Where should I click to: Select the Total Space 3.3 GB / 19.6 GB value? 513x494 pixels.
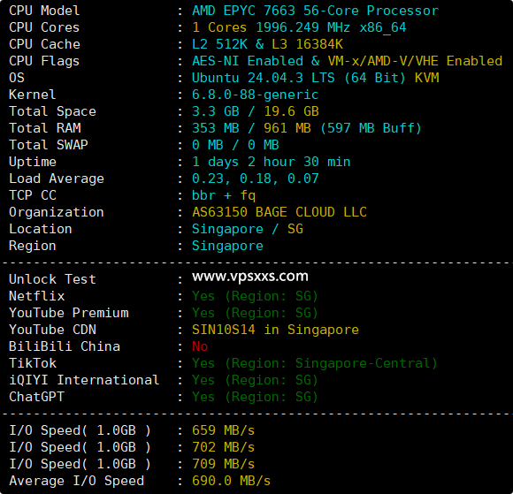click(256, 111)
